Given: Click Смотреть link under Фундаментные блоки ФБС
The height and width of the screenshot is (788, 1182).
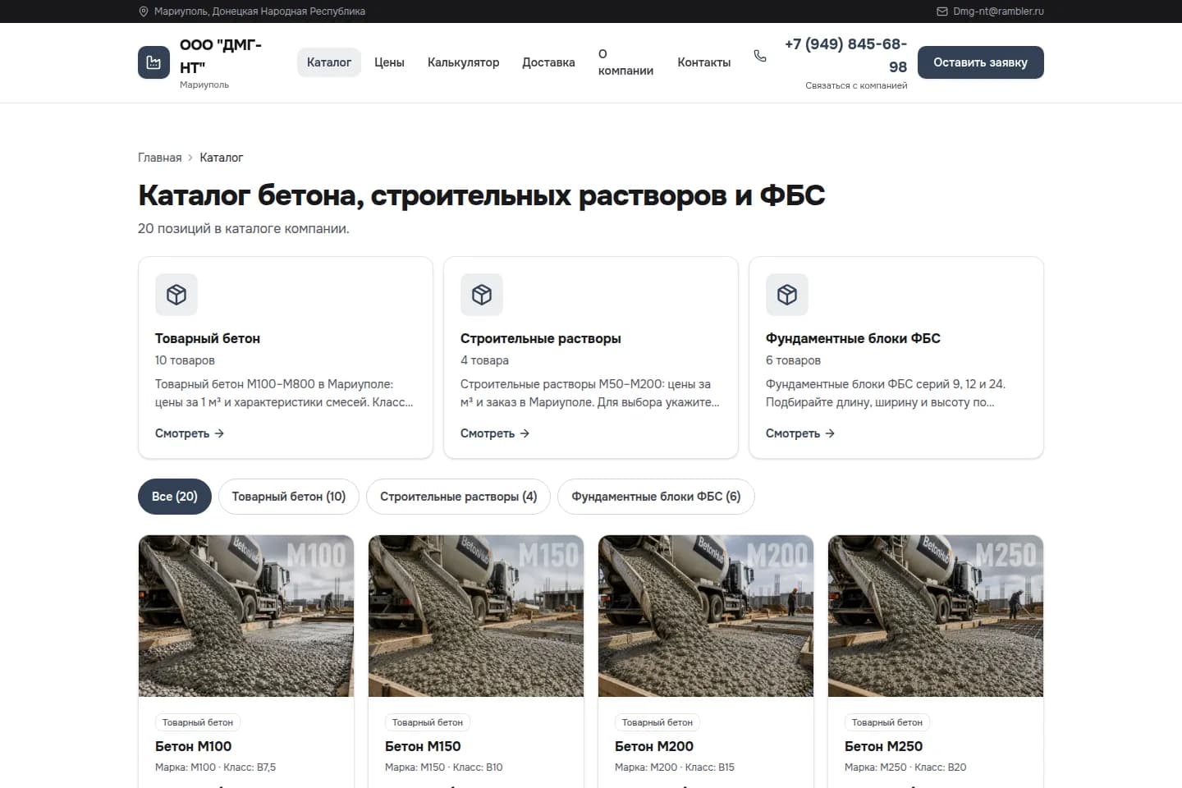Looking at the screenshot, I should pos(800,433).
